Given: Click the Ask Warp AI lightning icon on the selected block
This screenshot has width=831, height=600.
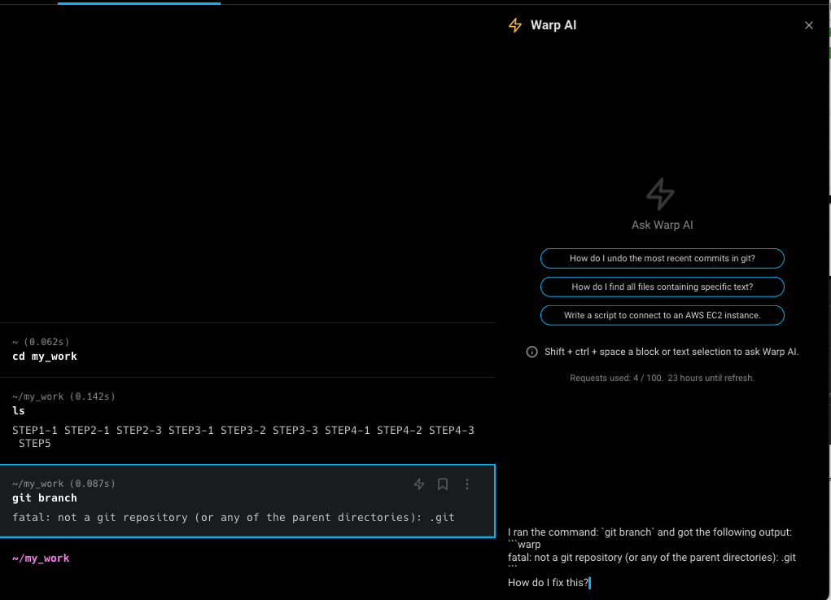Looking at the screenshot, I should coord(418,484).
